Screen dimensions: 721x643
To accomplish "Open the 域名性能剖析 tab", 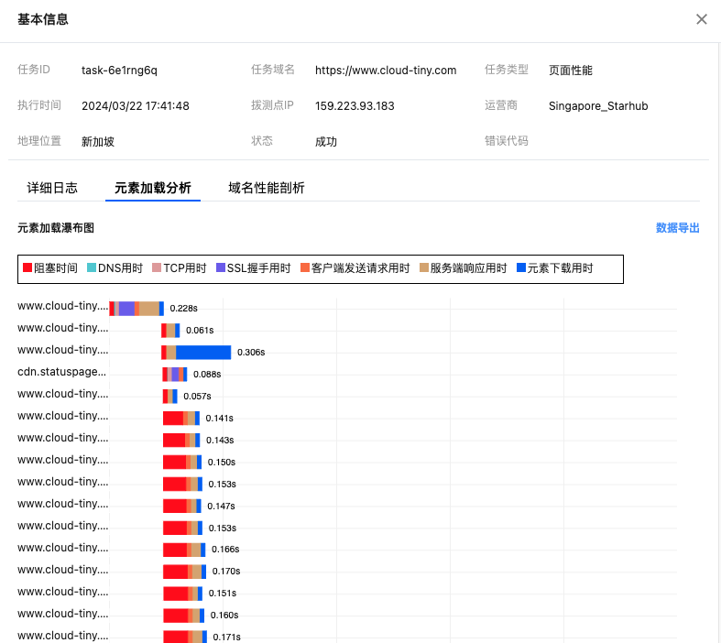I will pos(267,188).
